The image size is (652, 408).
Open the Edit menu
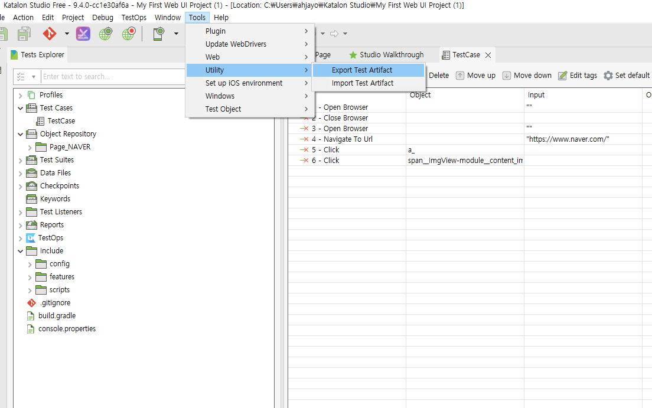click(48, 18)
